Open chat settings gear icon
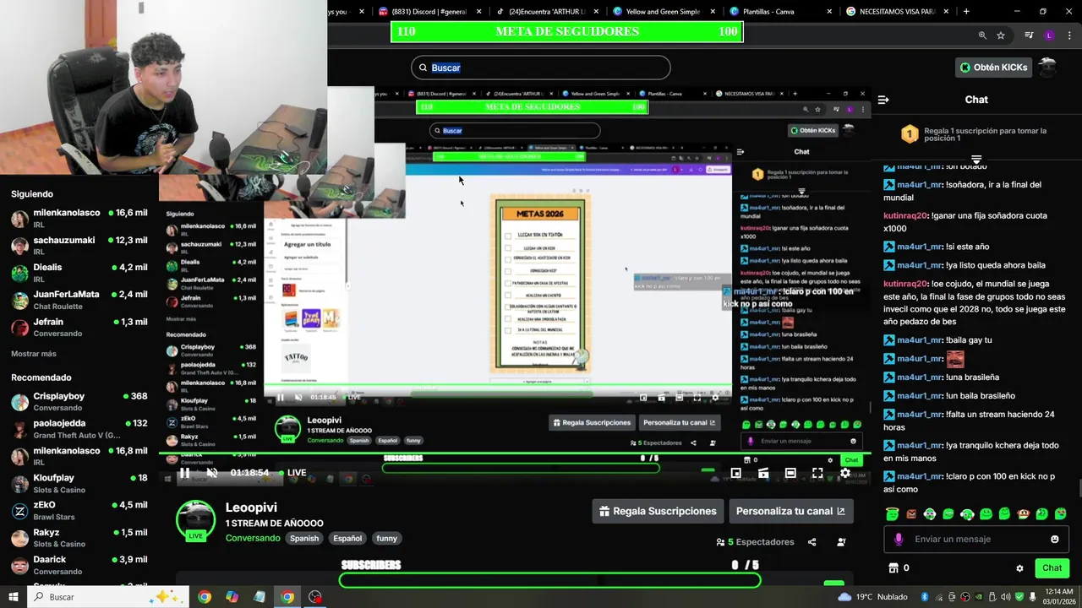Viewport: 1082px width, 608px height. click(1019, 568)
